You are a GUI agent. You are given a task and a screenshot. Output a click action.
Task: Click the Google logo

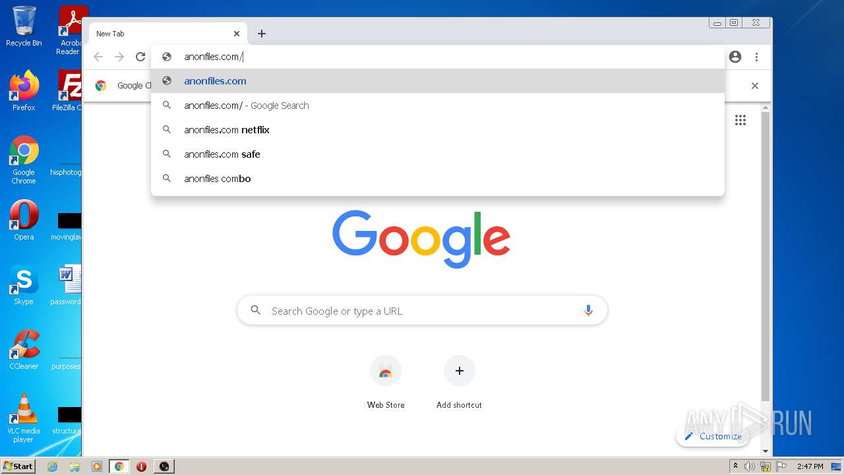pos(421,239)
